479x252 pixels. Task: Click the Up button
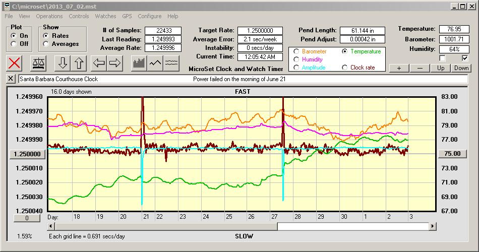tap(441, 68)
